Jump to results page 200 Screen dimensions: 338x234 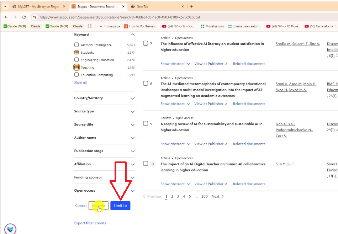204,196
